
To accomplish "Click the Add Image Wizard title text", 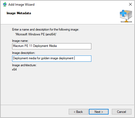I will [21, 5].
